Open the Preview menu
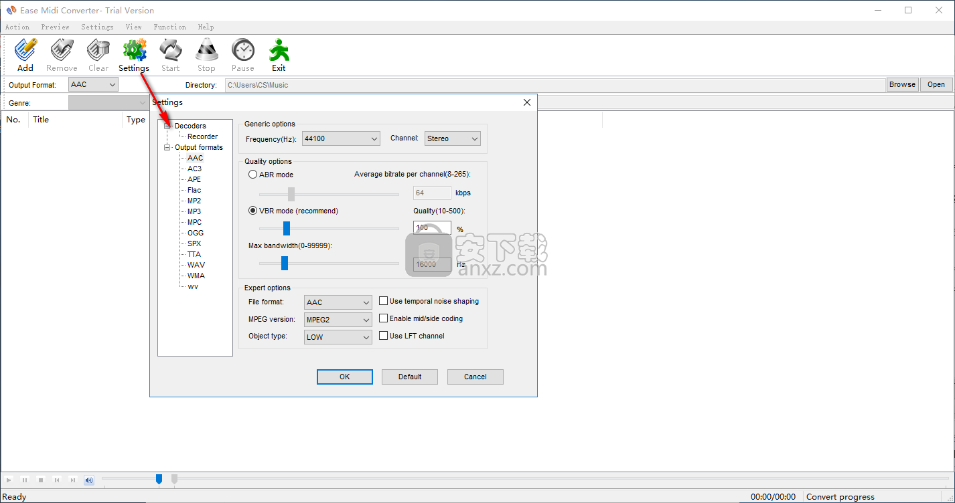 55,27
